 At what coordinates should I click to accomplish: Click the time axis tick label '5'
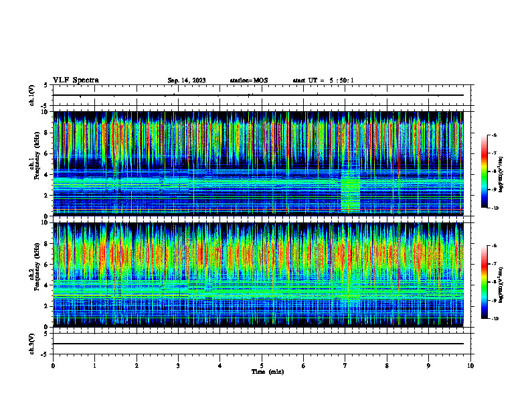click(262, 366)
